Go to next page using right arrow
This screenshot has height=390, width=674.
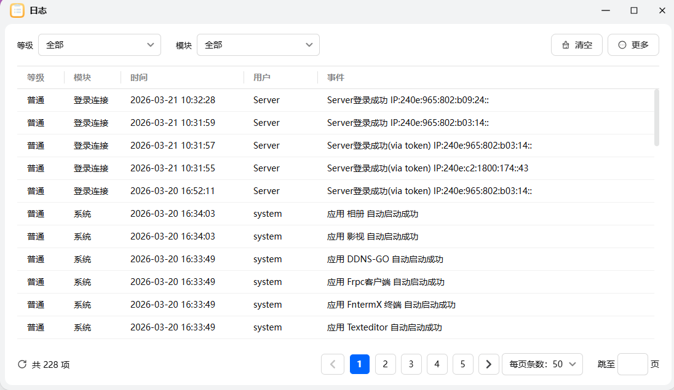(488, 364)
